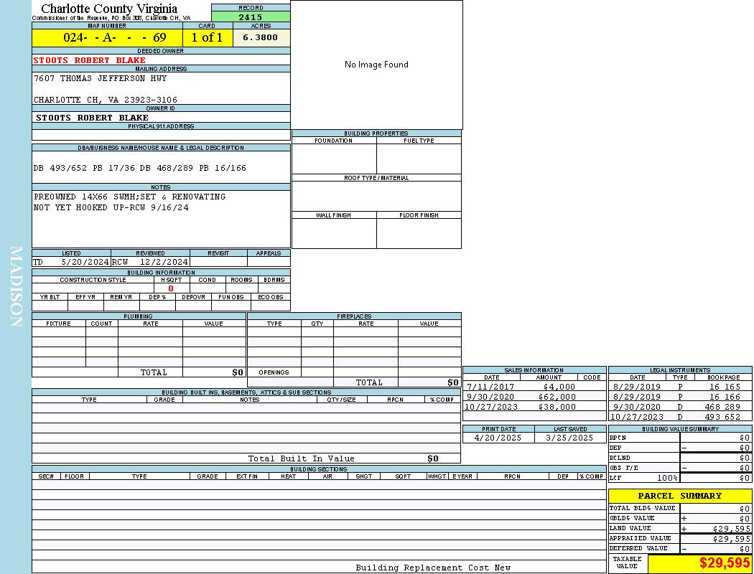754x574 pixels.
Task: Select the $62,000 sale amount
Action: pyautogui.click(x=557, y=397)
